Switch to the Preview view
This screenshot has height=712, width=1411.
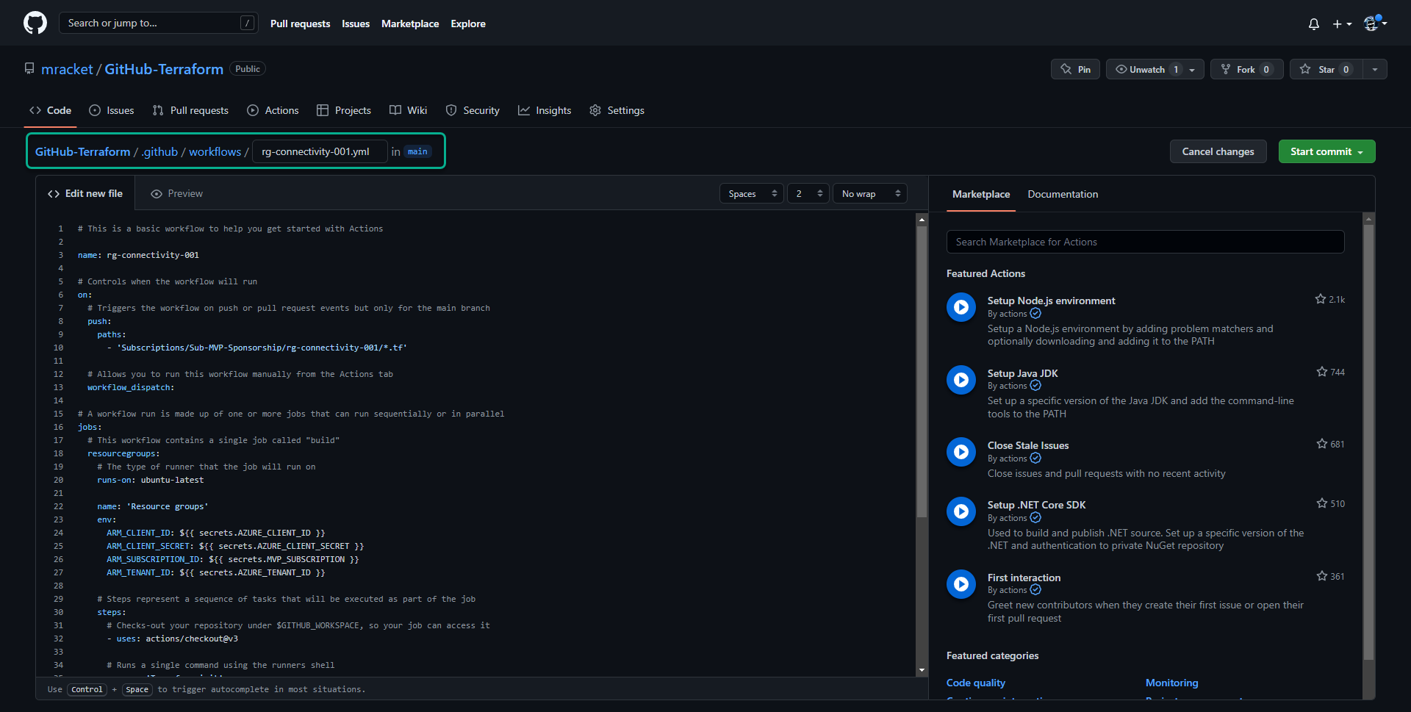[x=176, y=194]
